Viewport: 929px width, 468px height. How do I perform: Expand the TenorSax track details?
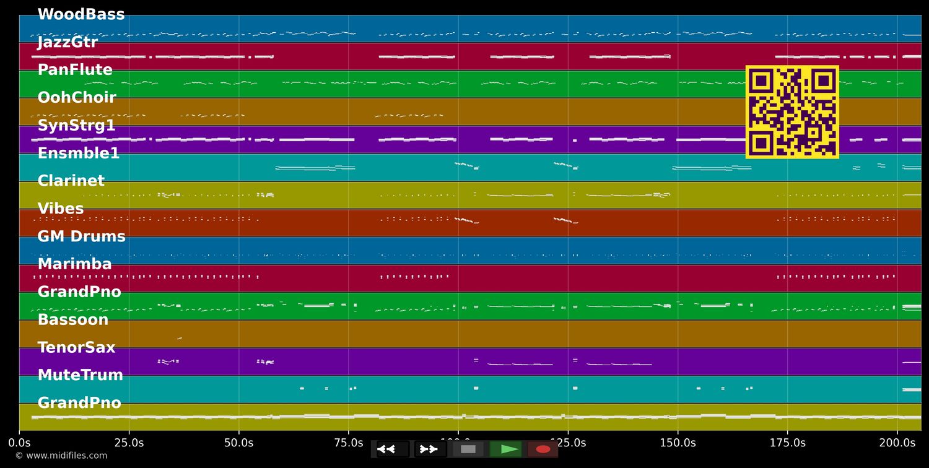click(x=77, y=347)
